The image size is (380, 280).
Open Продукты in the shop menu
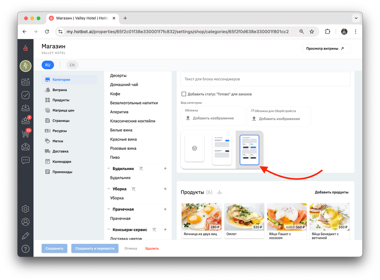pyautogui.click(x=69, y=100)
